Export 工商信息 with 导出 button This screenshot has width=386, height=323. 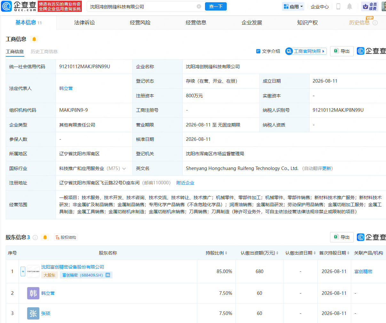point(342,51)
